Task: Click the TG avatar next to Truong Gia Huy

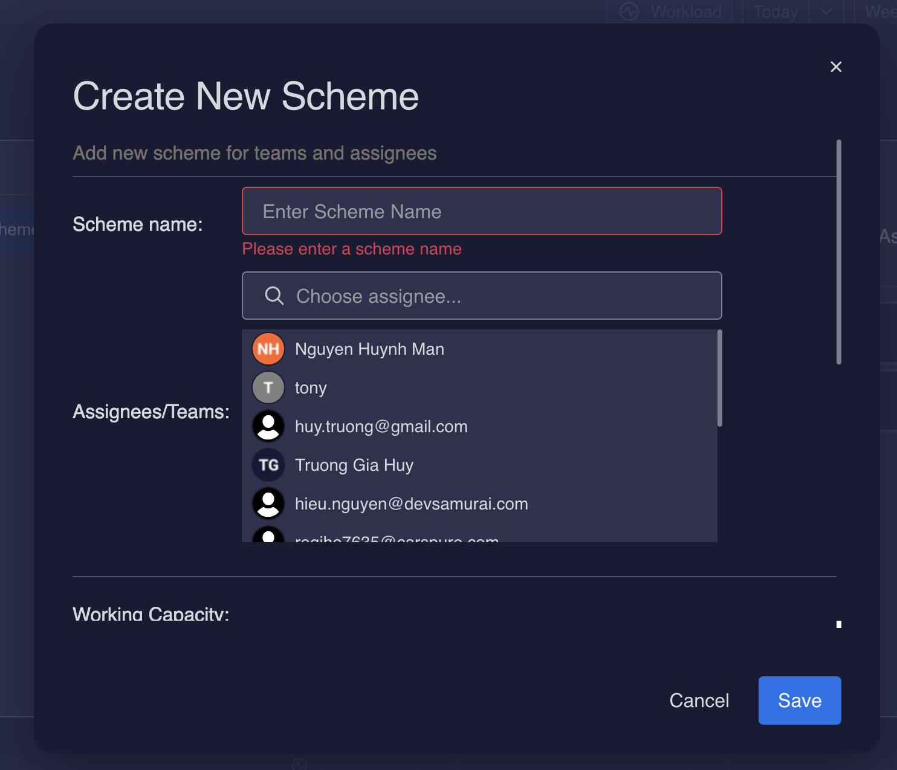Action: (268, 465)
